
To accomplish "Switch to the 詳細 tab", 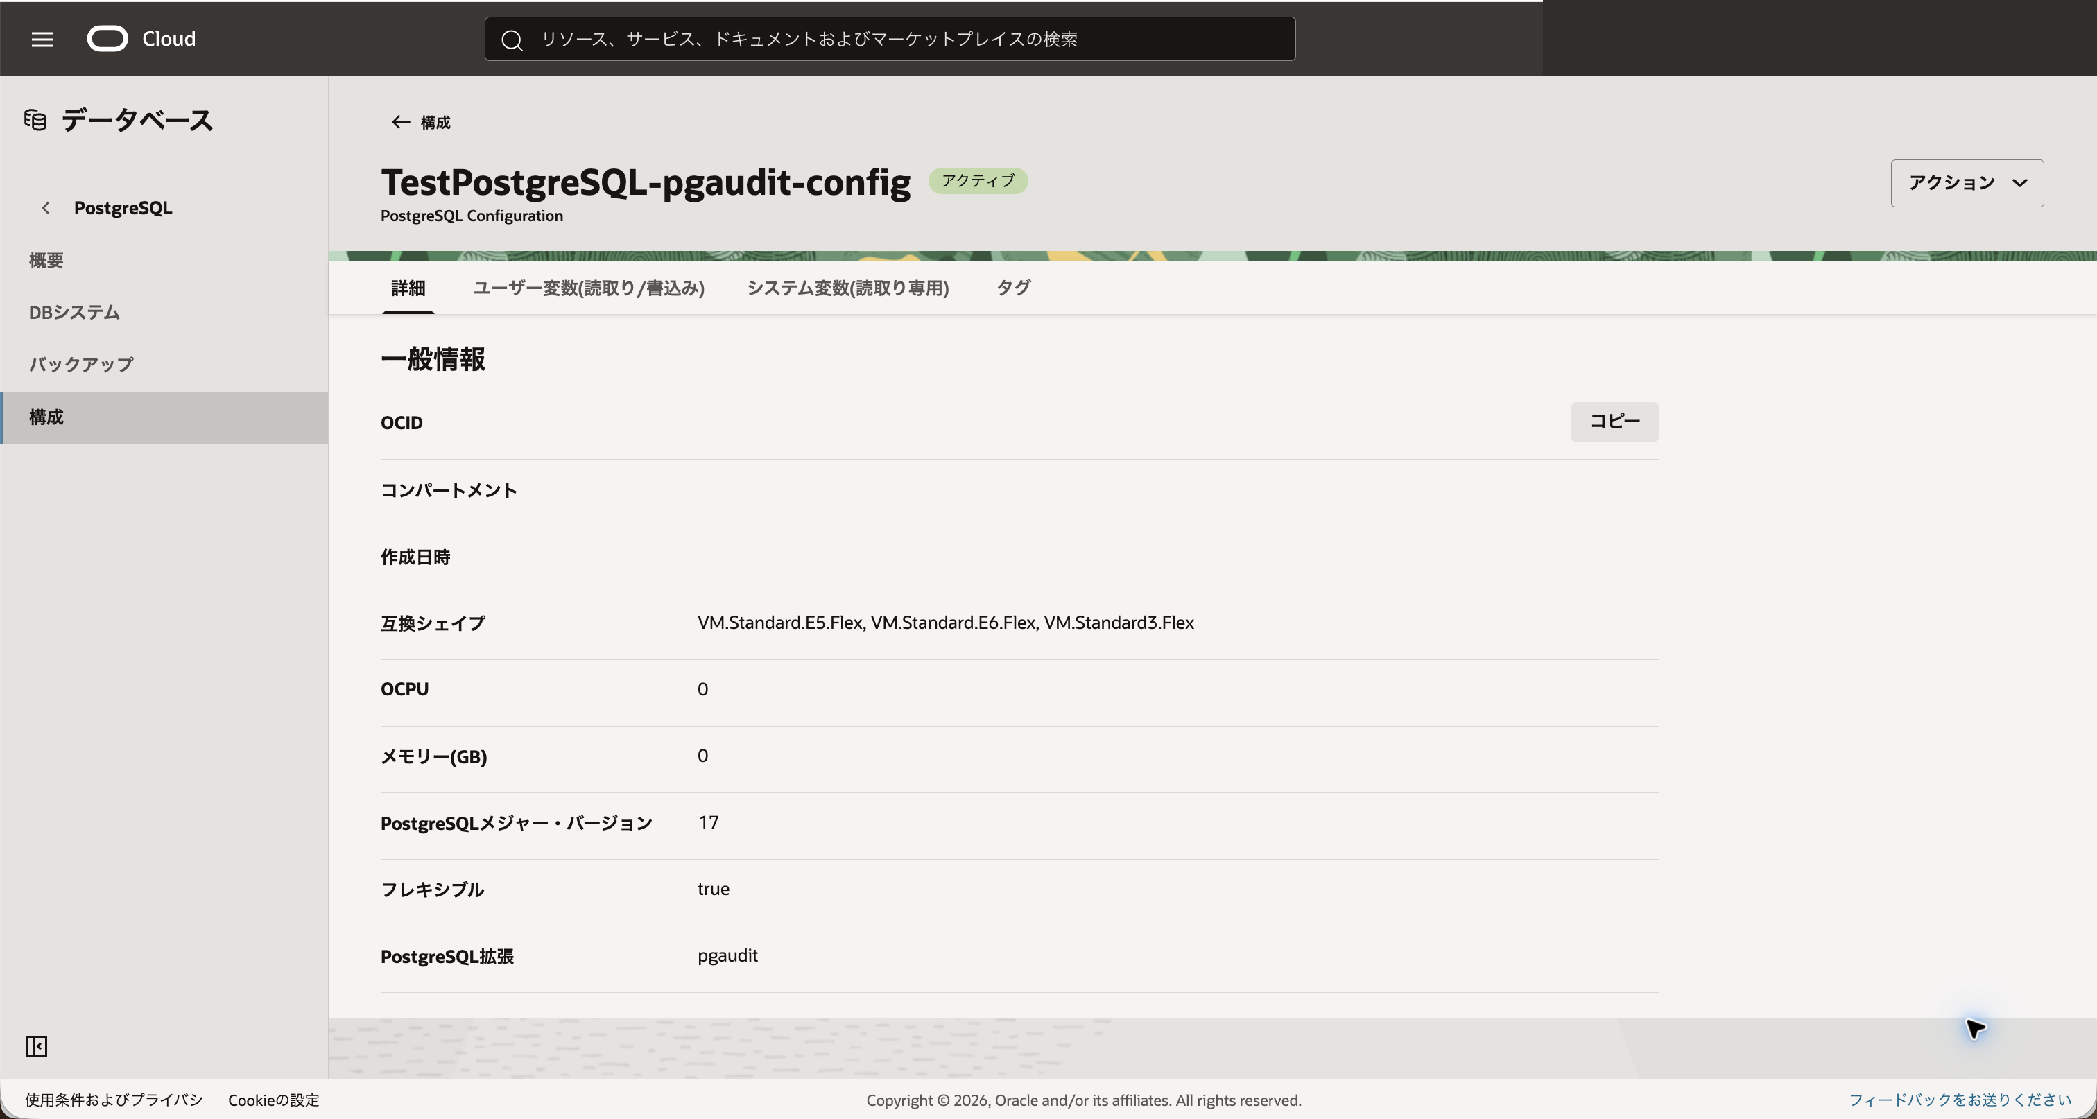I will (408, 288).
